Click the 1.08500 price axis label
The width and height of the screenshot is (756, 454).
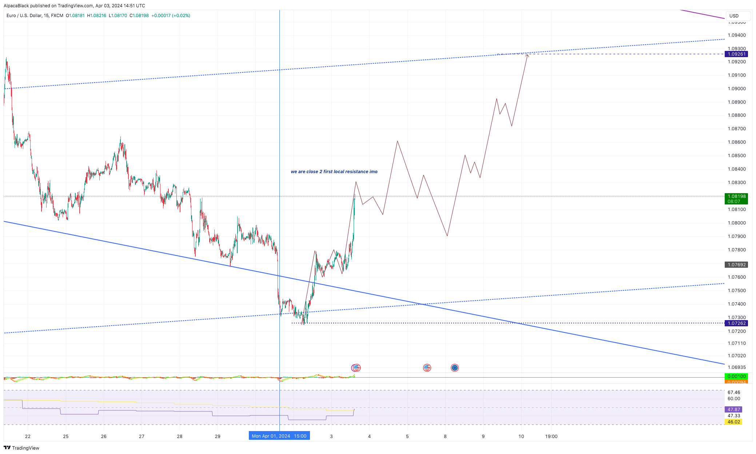(737, 156)
